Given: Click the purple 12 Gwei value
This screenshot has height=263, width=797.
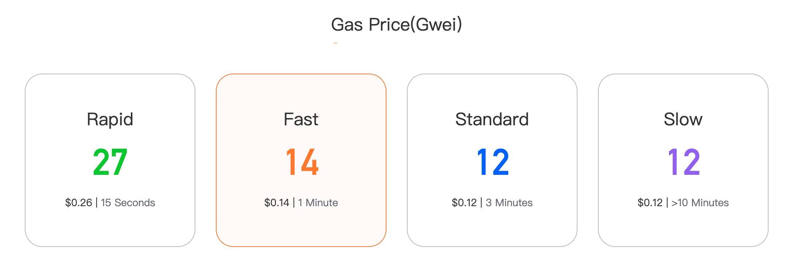Looking at the screenshot, I should pos(684,162).
